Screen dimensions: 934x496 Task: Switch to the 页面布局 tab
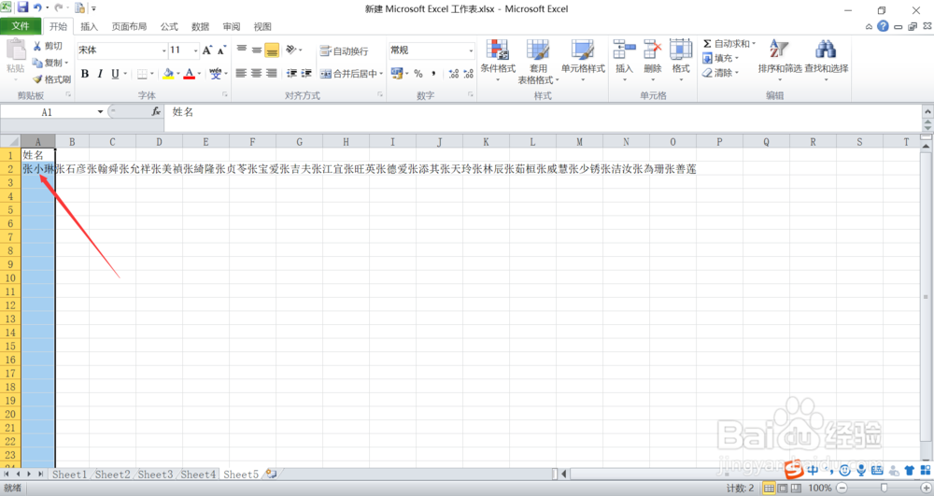click(x=129, y=27)
